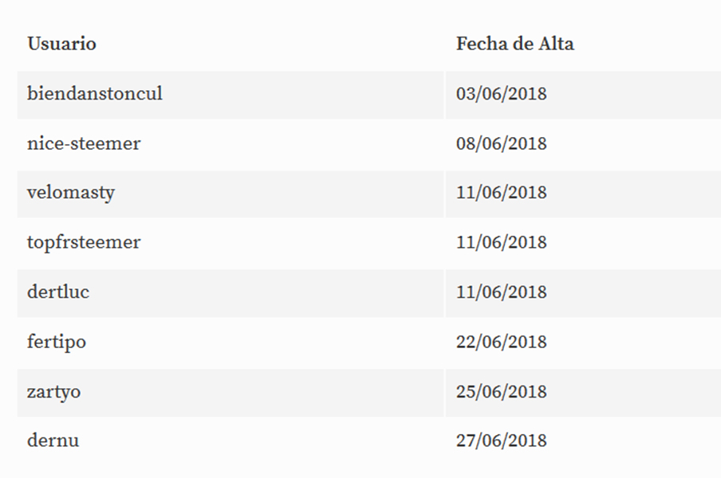Click on the topfrsteemer username
721x478 pixels.
pyautogui.click(x=83, y=242)
